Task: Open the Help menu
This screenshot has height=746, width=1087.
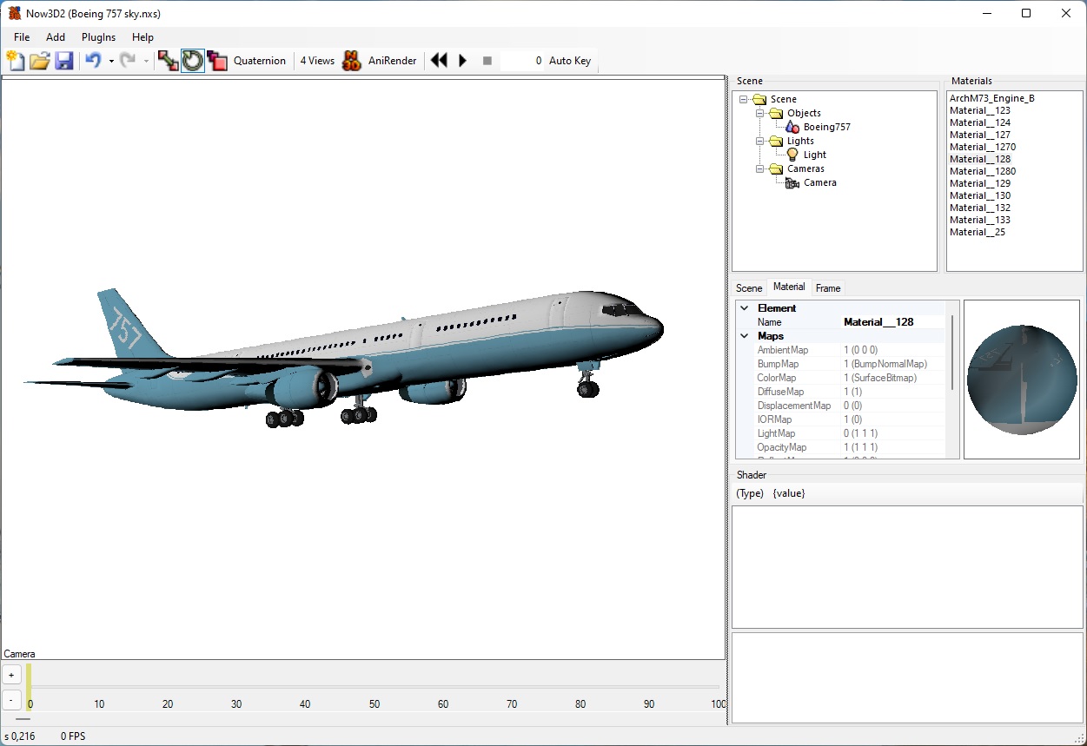Action: pos(143,37)
